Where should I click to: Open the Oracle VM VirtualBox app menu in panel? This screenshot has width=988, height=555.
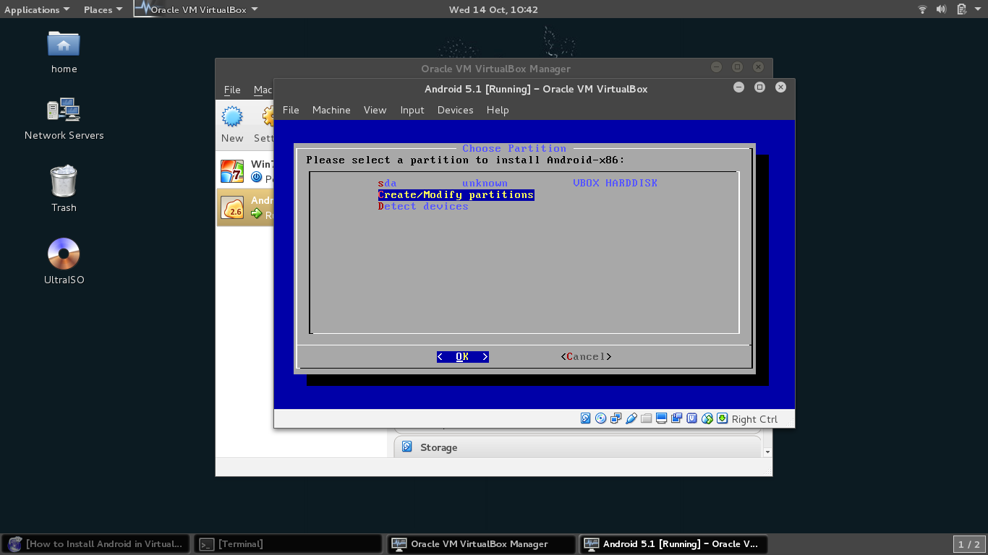click(197, 9)
